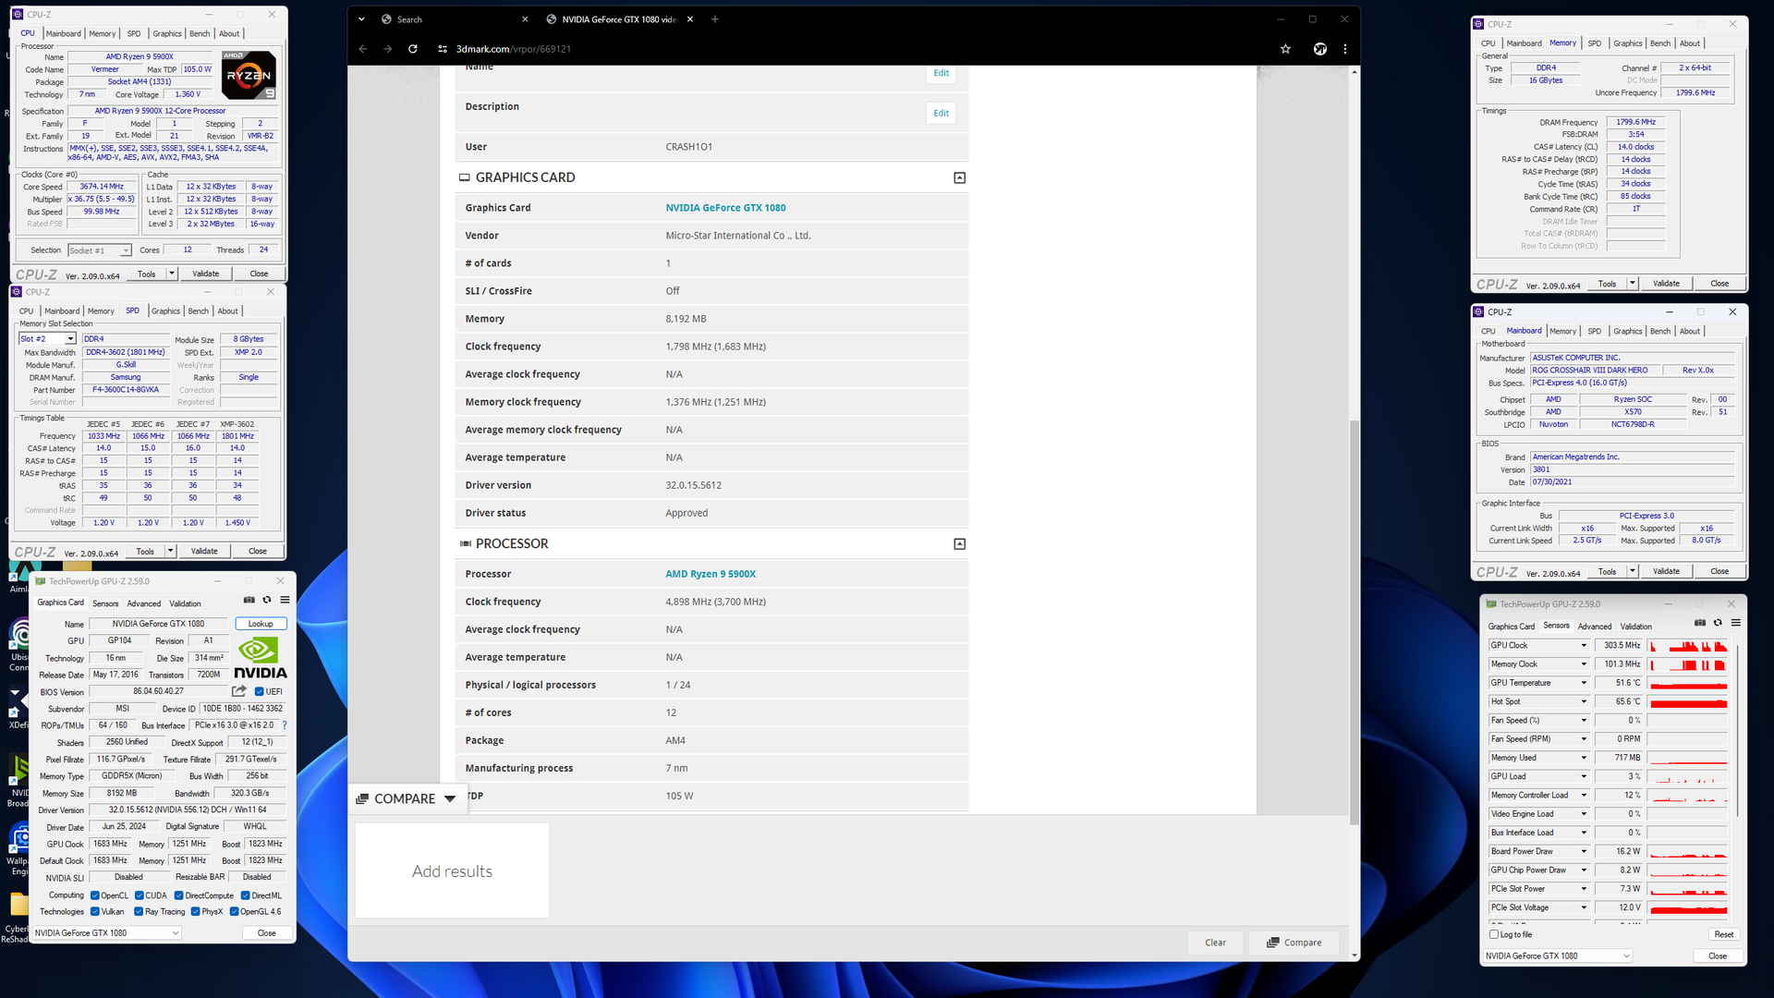Click the NVIDIA logo in GPU-Z
Screen dimensions: 1774x998
click(x=260, y=658)
